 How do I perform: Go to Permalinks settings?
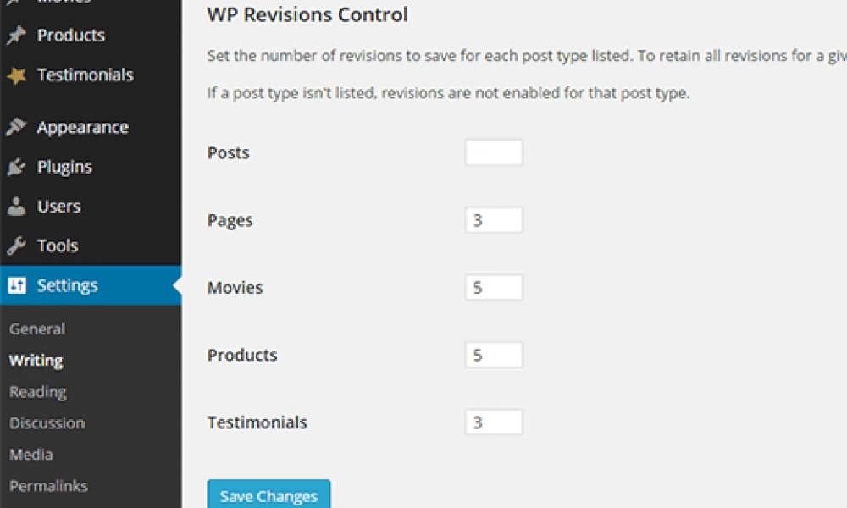(x=48, y=486)
